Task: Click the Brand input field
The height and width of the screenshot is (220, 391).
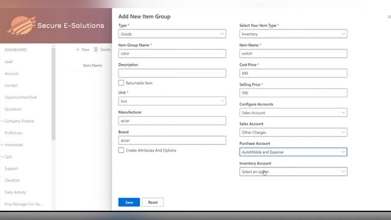Action: point(172,141)
